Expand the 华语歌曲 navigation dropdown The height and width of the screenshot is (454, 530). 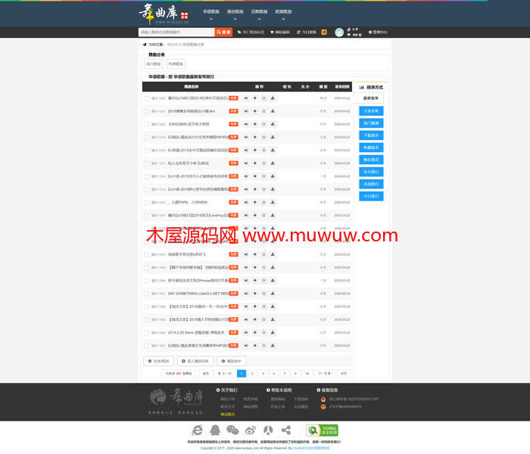click(212, 12)
